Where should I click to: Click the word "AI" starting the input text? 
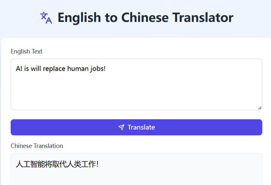click(x=19, y=69)
